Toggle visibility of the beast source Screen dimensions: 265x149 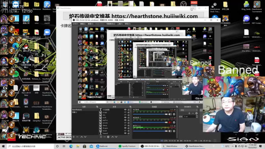click(125, 130)
